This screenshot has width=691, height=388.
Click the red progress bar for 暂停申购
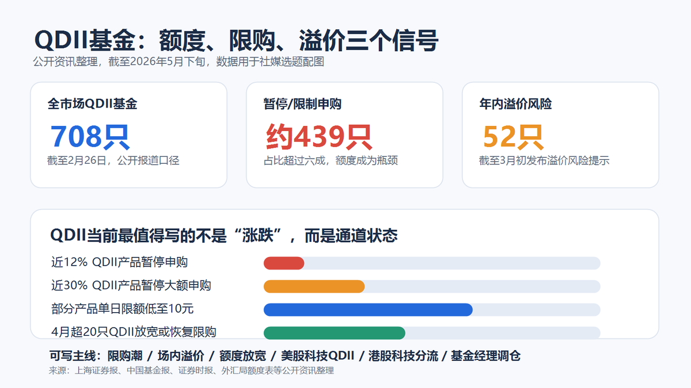[x=284, y=263]
